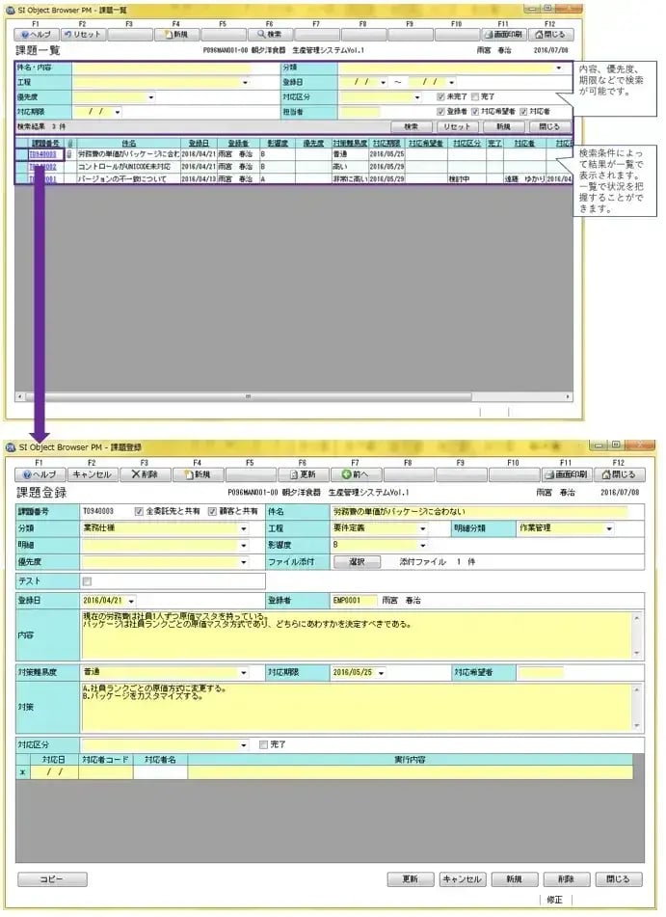Viewport: 666px width, 917px height.
Task: Click the horizontal scrollbar of 課題一覧 window
Action: pyautogui.click(x=289, y=396)
